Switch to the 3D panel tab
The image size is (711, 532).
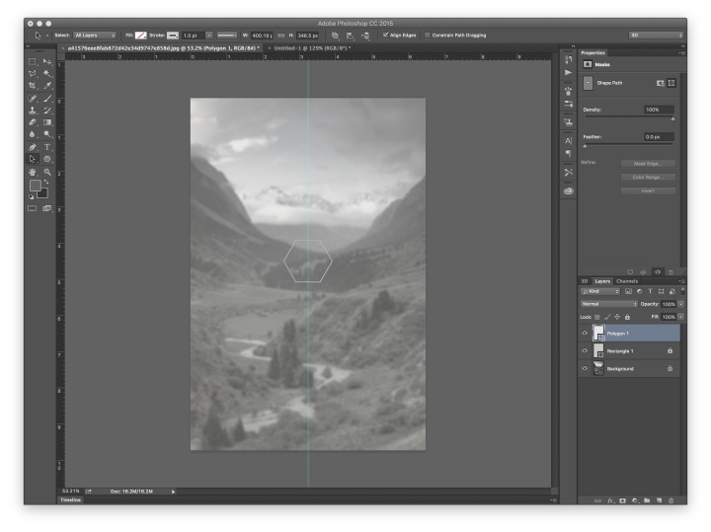(x=585, y=281)
